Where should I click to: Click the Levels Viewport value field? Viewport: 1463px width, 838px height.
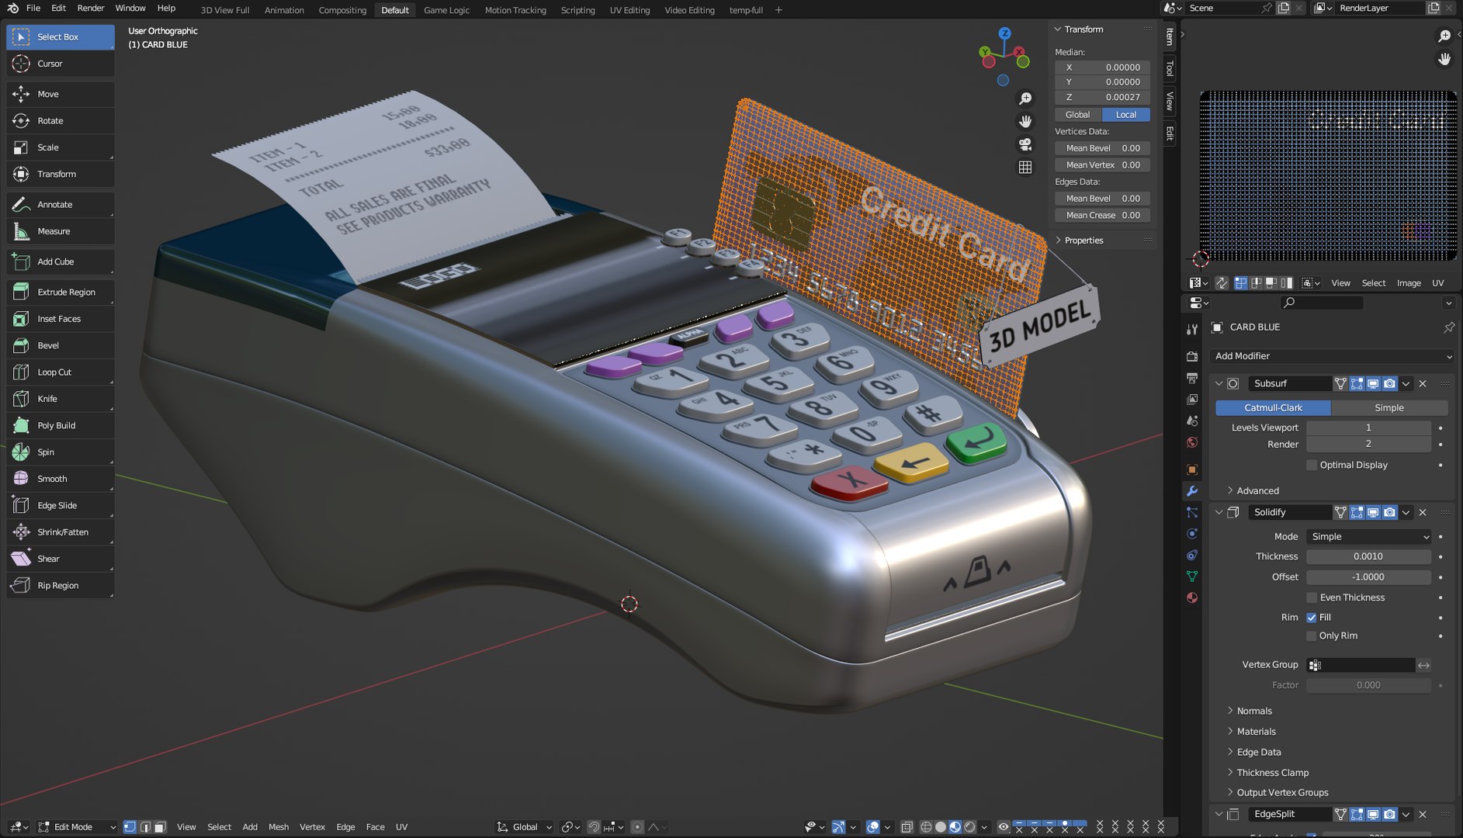pyautogui.click(x=1368, y=428)
